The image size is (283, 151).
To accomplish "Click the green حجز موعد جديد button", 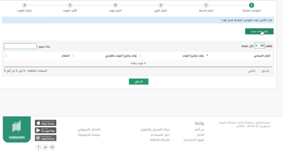I will coord(259,31).
